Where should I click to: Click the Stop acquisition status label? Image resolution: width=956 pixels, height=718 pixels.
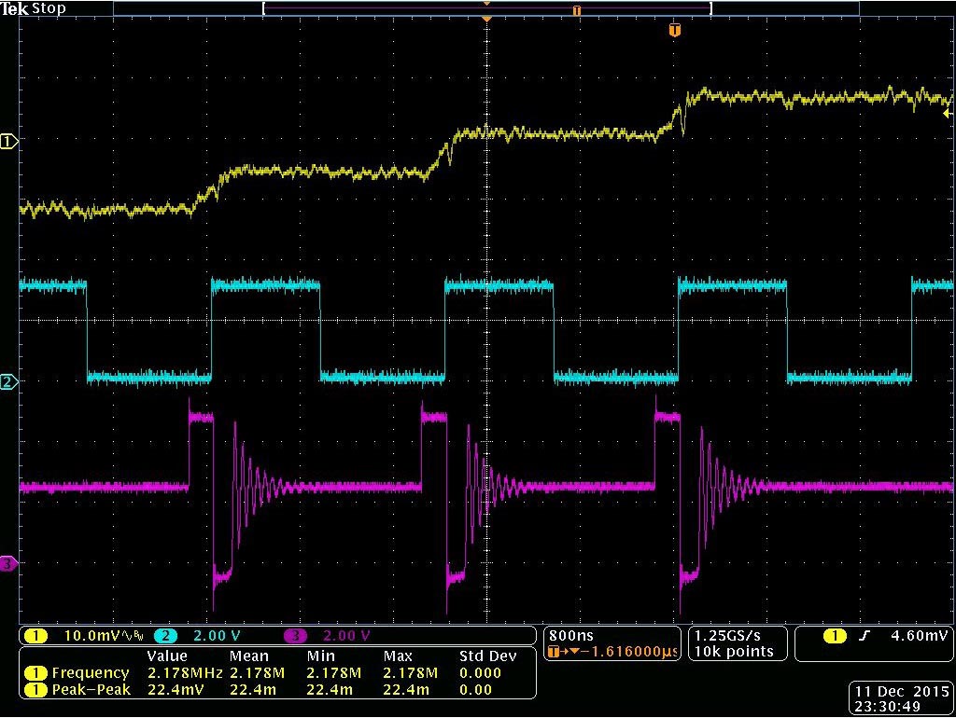[x=49, y=8]
